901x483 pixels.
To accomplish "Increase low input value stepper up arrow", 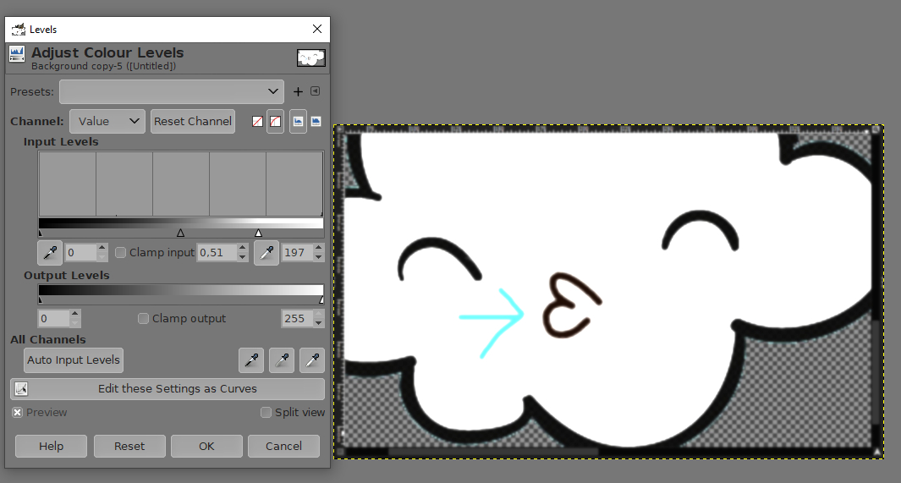I will click(102, 248).
